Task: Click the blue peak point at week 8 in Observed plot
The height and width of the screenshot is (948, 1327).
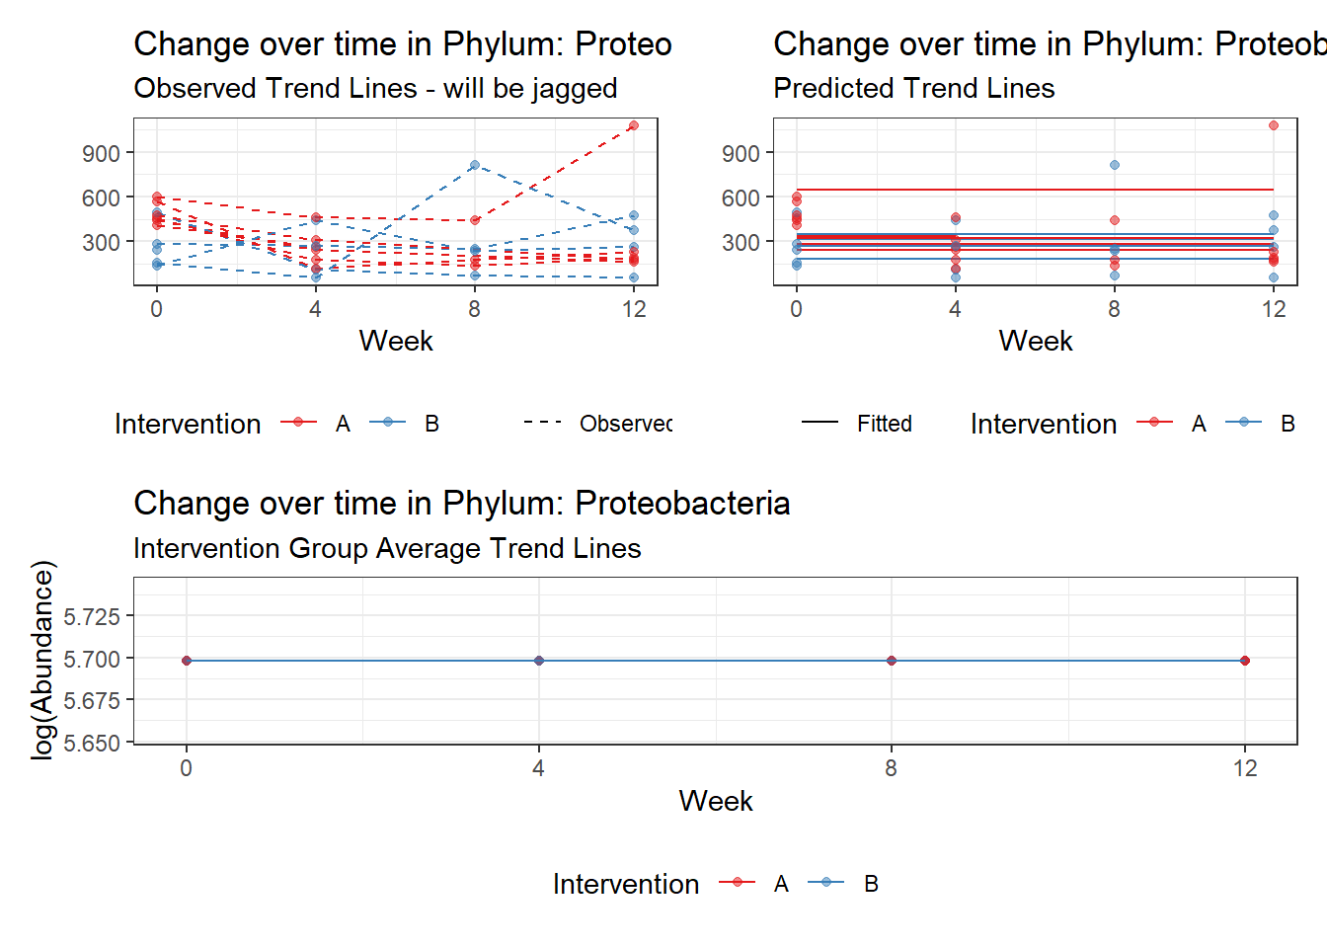Action: [475, 165]
